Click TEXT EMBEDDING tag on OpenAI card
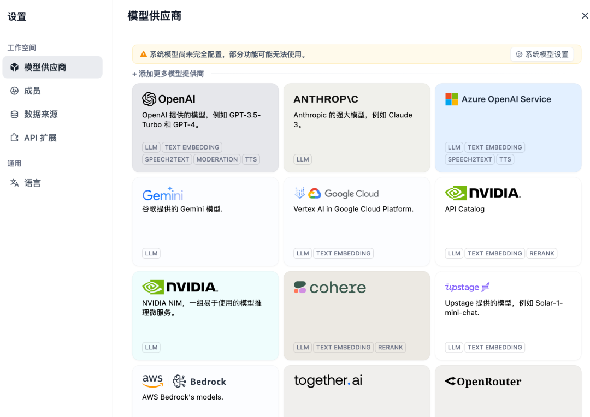 pyautogui.click(x=192, y=147)
